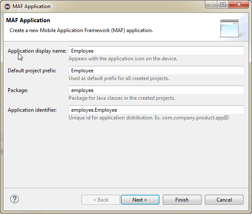Minimize the MAF Application dialog
The image size is (252, 214).
(211, 4)
